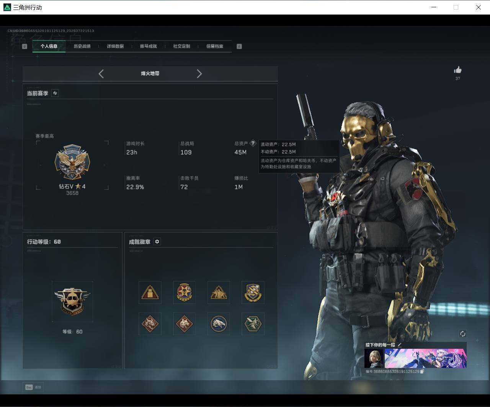Image resolution: width=490 pixels, height=407 pixels.
Task: Switch to the 历史战绩 tab
Action: pyautogui.click(x=82, y=46)
